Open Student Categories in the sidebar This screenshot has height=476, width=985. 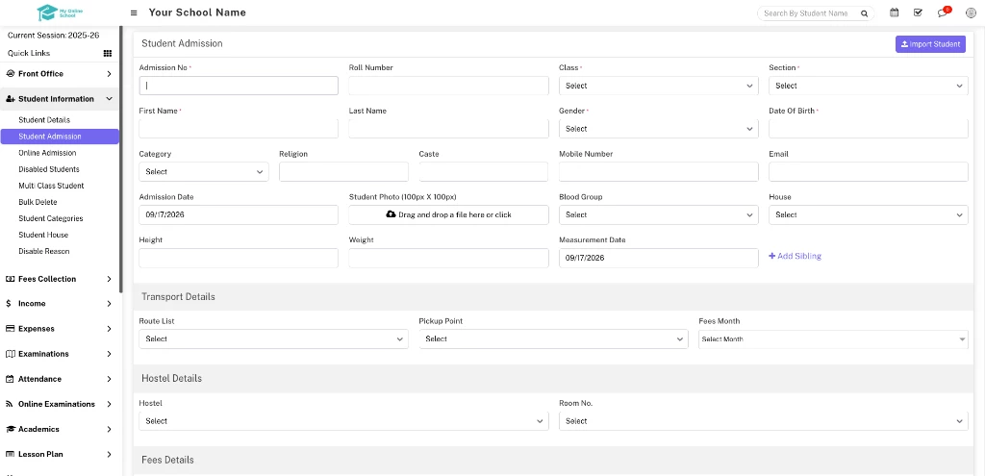click(51, 218)
